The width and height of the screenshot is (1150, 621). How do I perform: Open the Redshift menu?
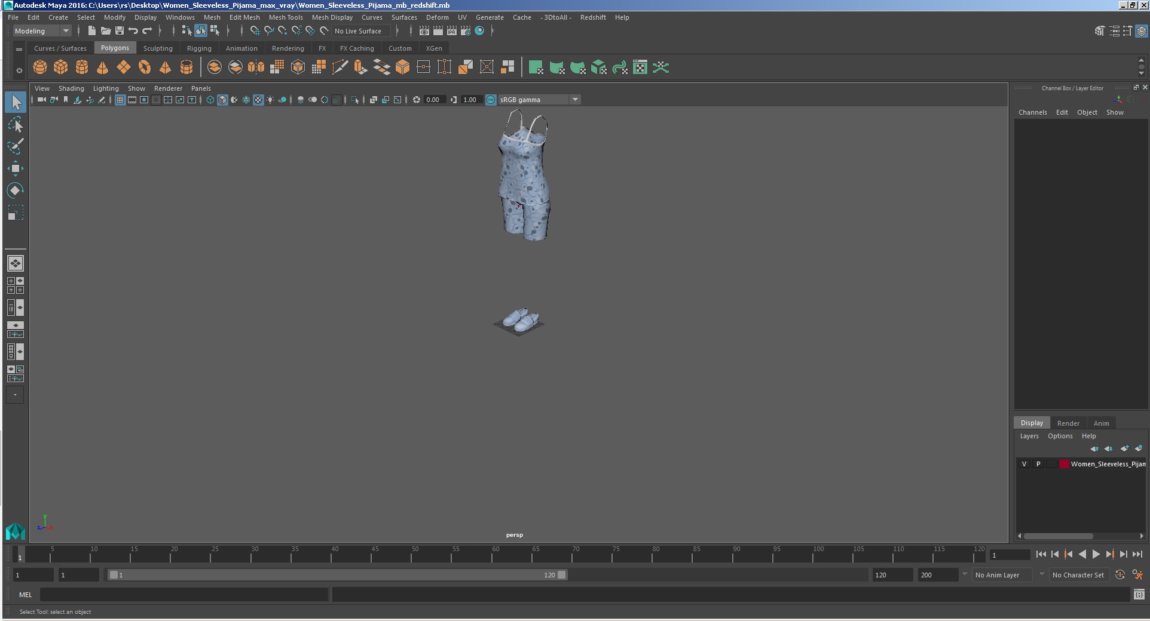(x=593, y=17)
